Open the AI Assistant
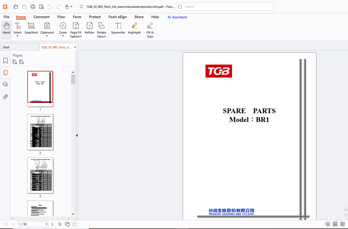This screenshot has height=229, width=348. (x=177, y=17)
